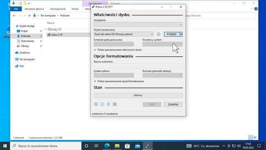The height and width of the screenshot is (150, 266).
Task: Open Schemat partycjonowania dropdown
Action: coord(113,44)
